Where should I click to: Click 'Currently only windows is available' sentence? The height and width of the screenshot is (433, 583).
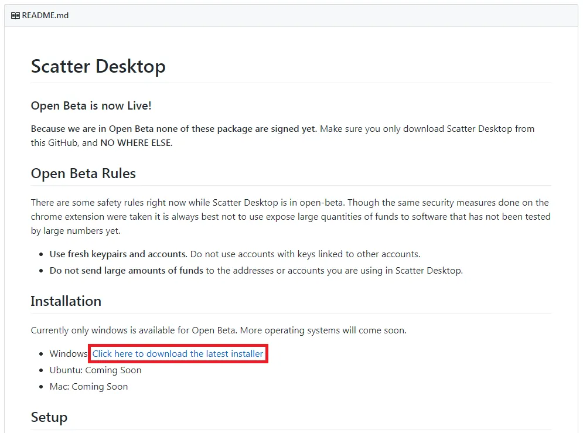tap(219, 330)
